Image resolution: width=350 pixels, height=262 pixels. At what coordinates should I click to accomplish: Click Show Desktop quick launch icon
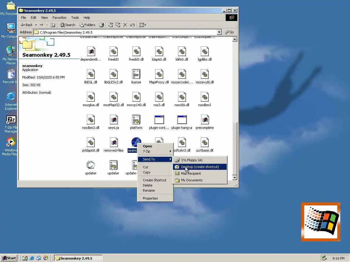pyautogui.click(x=25, y=258)
